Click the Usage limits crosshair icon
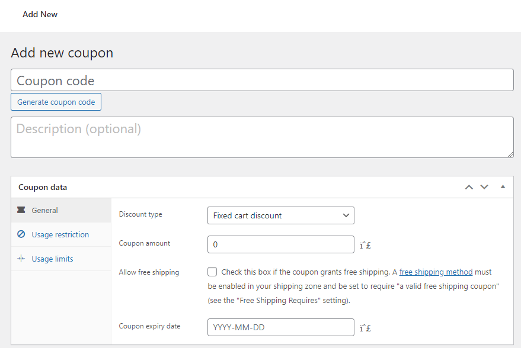Viewport: 521px width, 348px height. point(21,259)
